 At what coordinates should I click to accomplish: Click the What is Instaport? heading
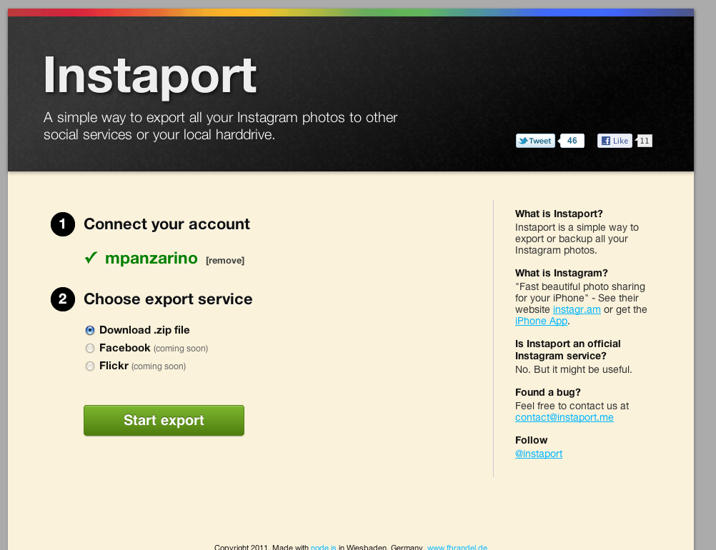(x=559, y=214)
